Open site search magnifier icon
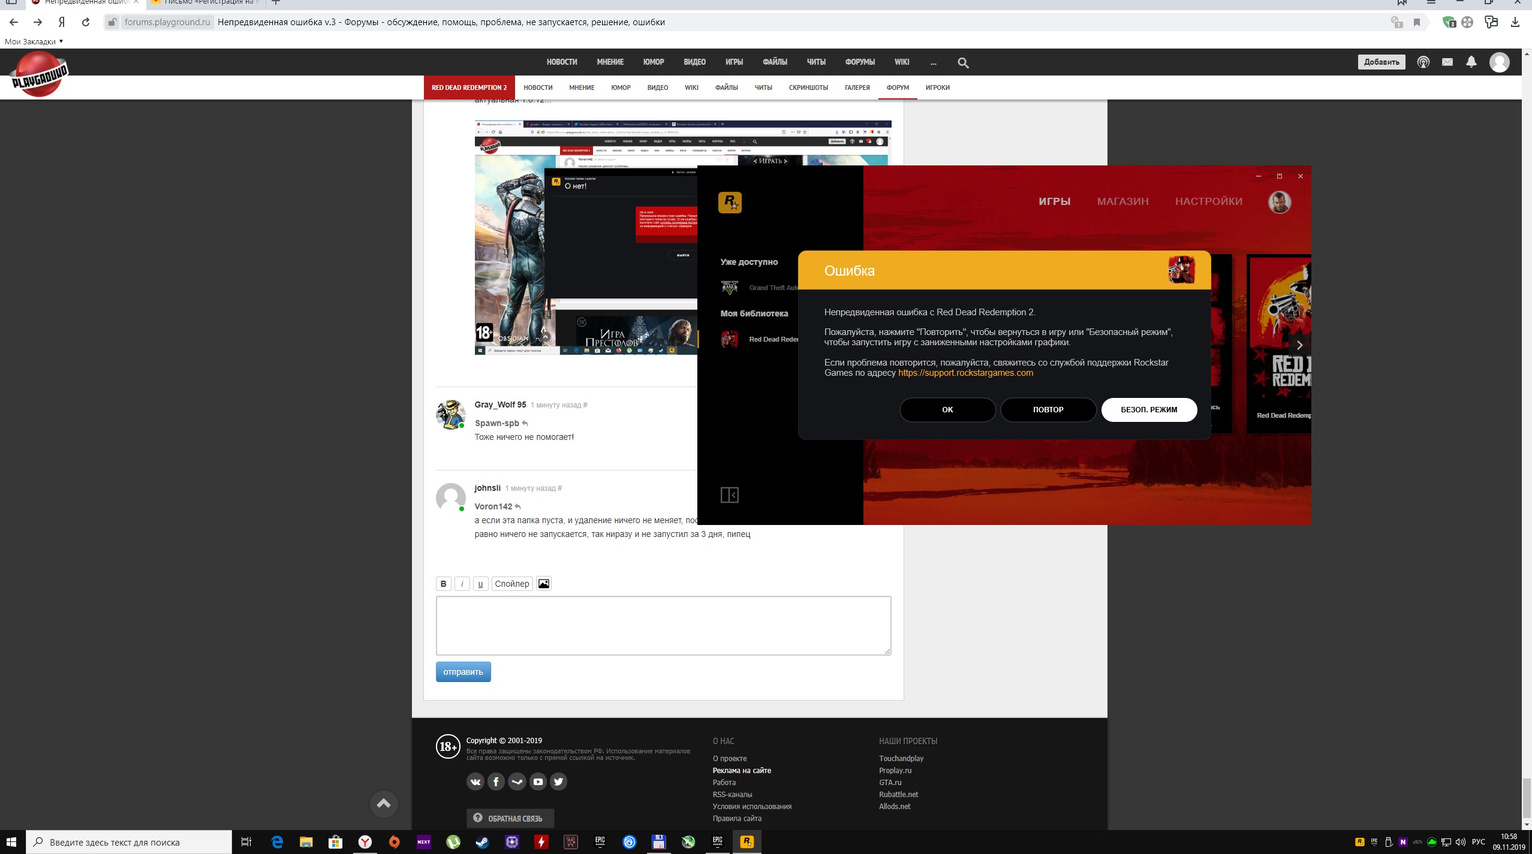This screenshot has width=1532, height=854. coord(963,62)
